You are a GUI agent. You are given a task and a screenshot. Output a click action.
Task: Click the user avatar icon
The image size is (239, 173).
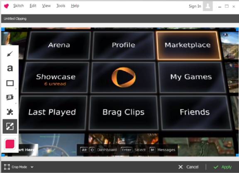click(207, 6)
